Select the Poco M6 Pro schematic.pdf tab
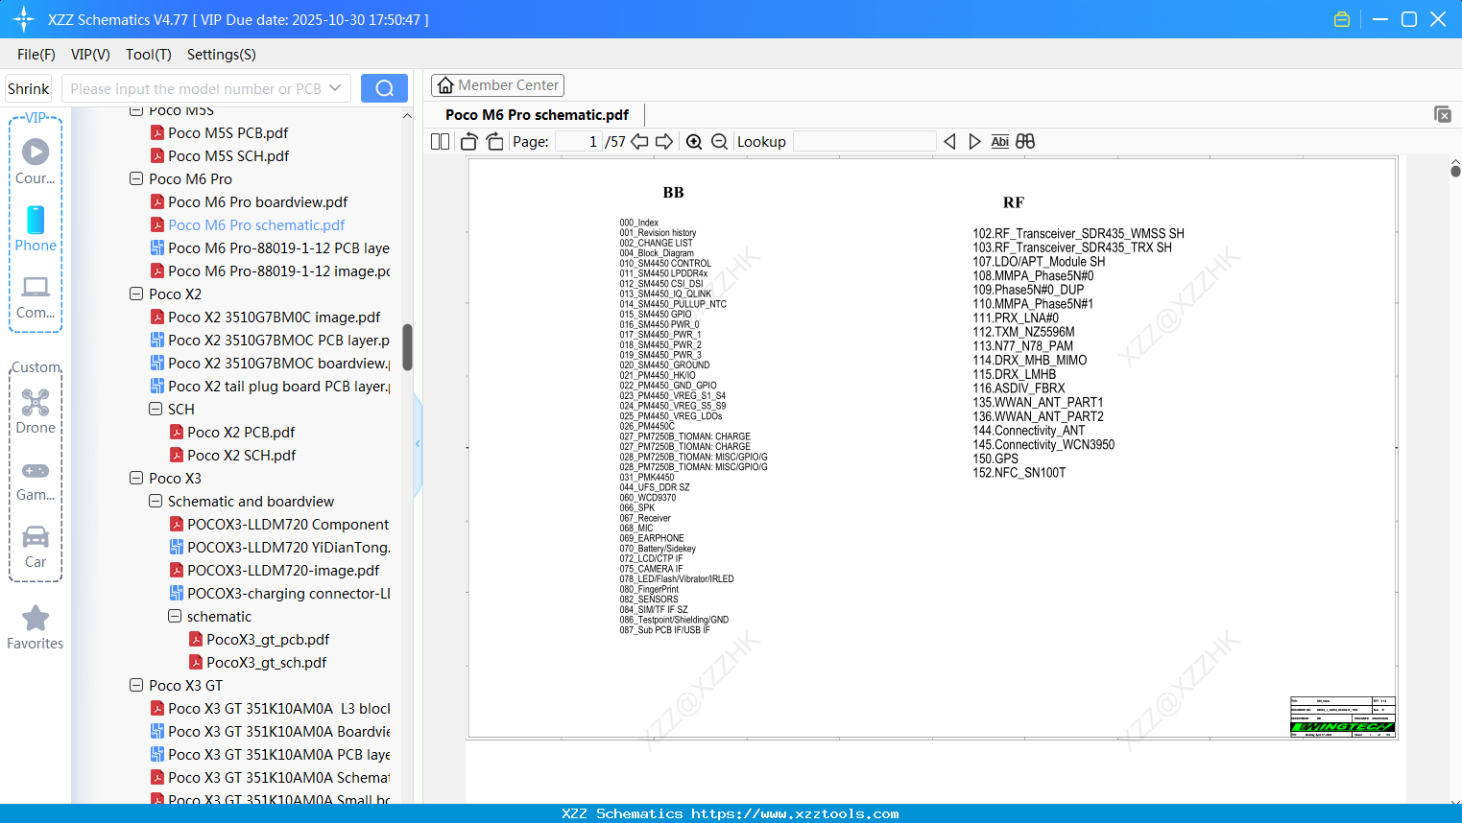 [537, 115]
